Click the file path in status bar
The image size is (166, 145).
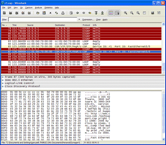tap(42, 143)
